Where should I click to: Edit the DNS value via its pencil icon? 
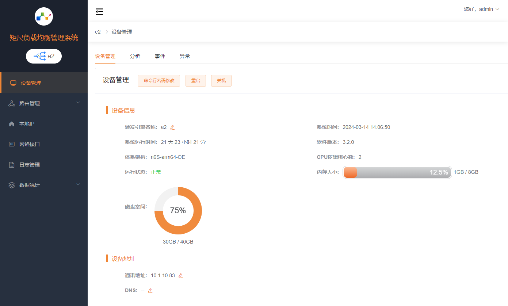tap(150, 290)
